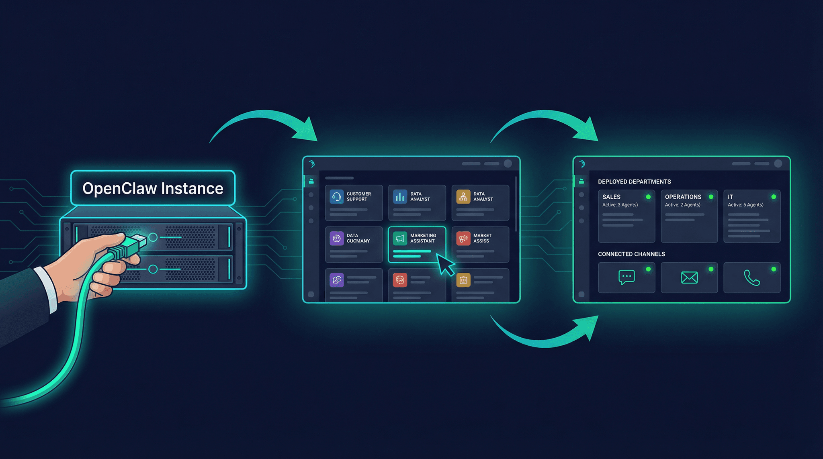The height and width of the screenshot is (459, 823).
Task: Toggle the Operations department green status dot
Action: coord(711,197)
